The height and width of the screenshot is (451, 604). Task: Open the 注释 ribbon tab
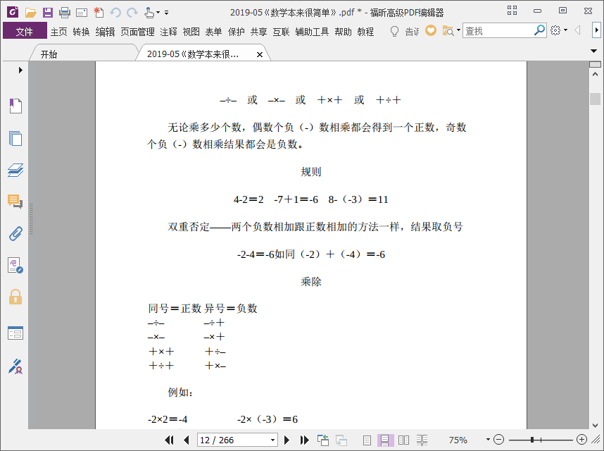tap(169, 32)
